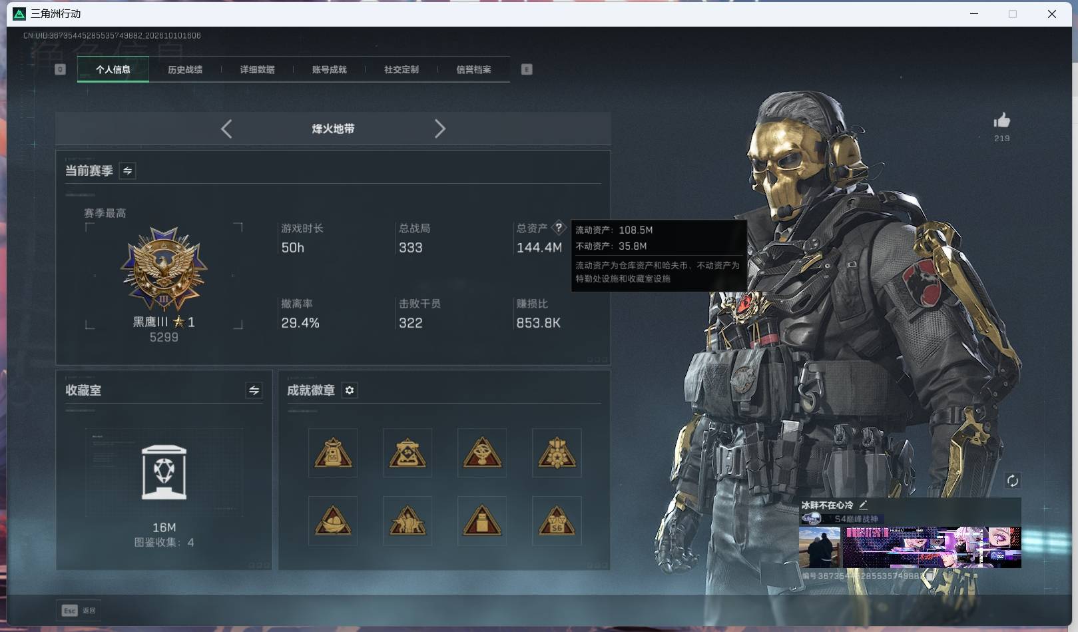Click the 5299 rank score
Viewport: 1078px width, 632px height.
click(164, 337)
